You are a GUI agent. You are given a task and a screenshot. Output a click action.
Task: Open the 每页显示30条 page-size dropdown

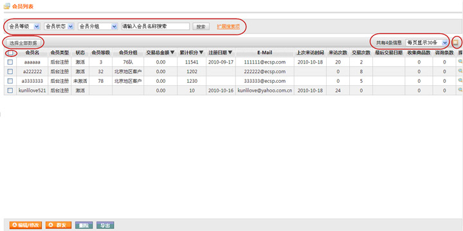pos(427,43)
